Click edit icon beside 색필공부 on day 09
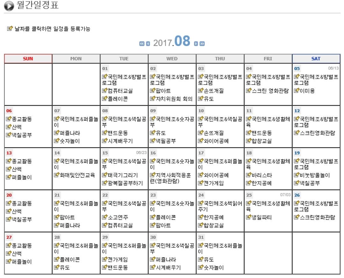This screenshot has width=344, height=278. point(153,141)
